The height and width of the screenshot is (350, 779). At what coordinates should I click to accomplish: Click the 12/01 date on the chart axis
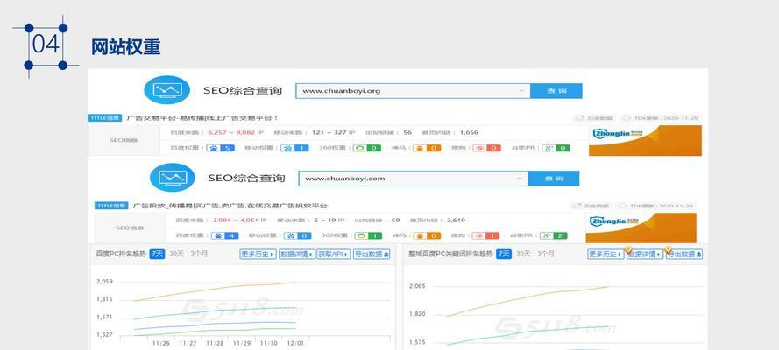[295, 343]
